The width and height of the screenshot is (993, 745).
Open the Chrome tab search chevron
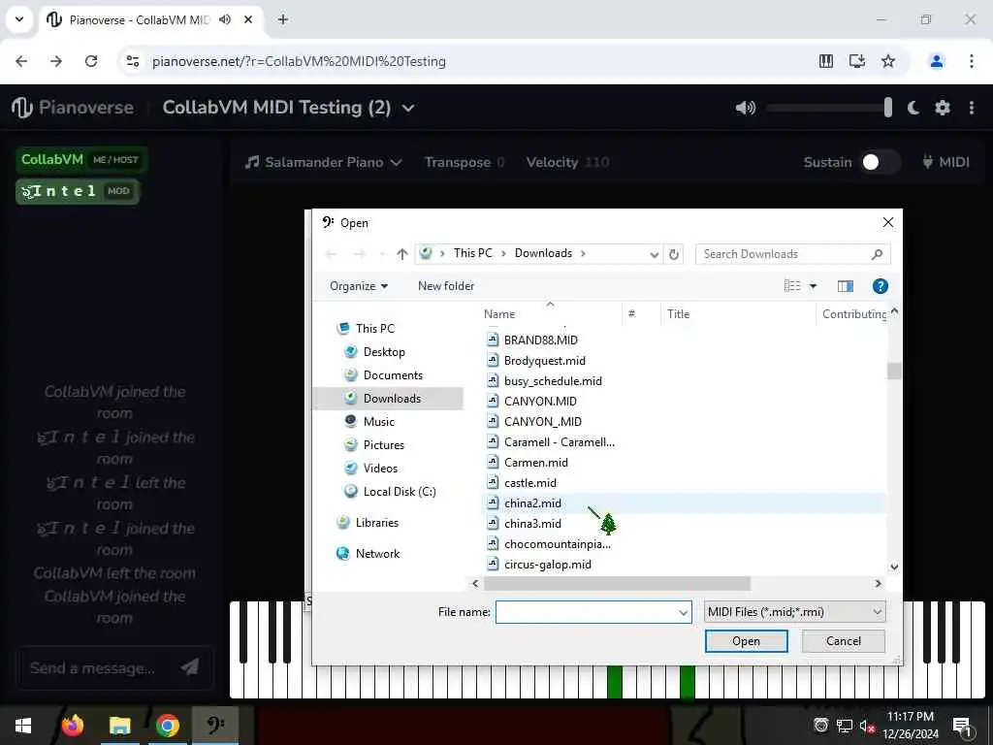(x=19, y=19)
